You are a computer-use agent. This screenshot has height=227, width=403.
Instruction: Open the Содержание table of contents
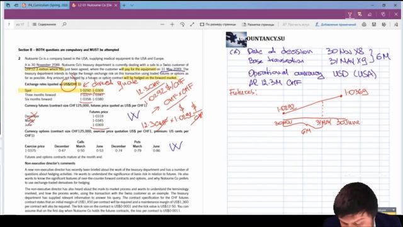pyautogui.click(x=44, y=25)
